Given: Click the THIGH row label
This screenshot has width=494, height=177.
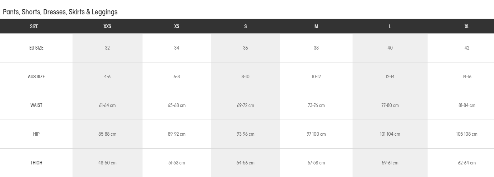Looking at the screenshot, I should pyautogui.click(x=36, y=163).
